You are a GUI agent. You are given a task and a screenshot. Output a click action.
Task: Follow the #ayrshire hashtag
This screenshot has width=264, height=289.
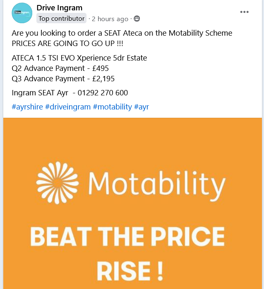pos(27,107)
